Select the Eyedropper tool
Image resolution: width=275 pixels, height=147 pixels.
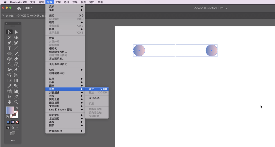pyautogui.click(x=9, y=86)
